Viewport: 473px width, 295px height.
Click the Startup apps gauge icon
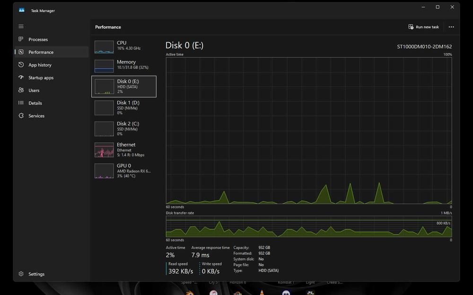click(21, 77)
